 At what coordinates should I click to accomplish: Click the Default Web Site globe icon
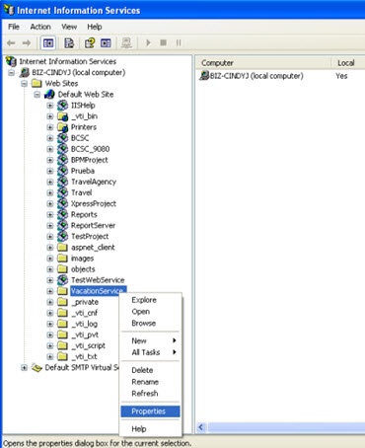49,95
